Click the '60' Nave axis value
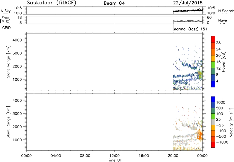 pos(209,18)
